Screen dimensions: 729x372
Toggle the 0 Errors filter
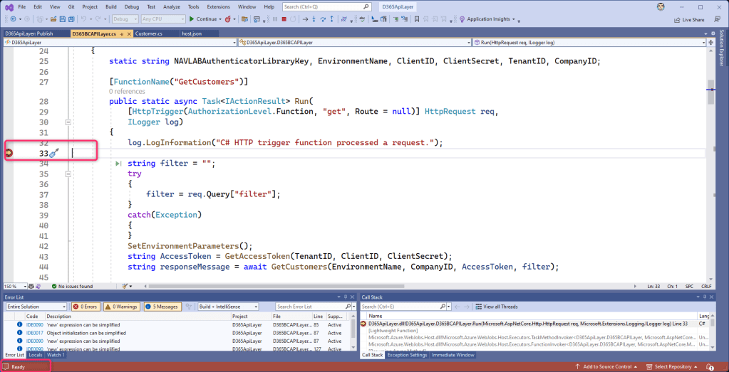[x=85, y=307]
